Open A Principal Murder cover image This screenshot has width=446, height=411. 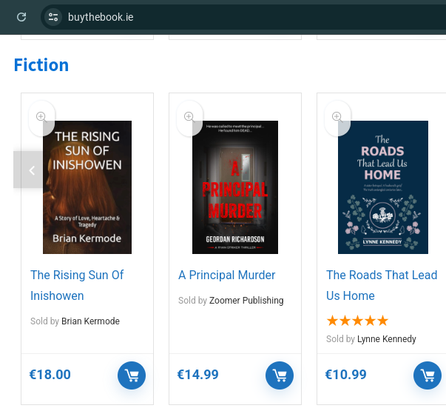tap(235, 187)
